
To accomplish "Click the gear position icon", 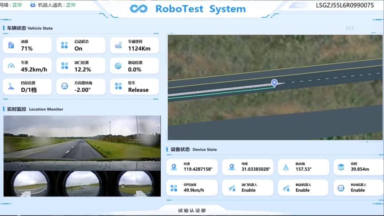I will [x=11, y=86].
